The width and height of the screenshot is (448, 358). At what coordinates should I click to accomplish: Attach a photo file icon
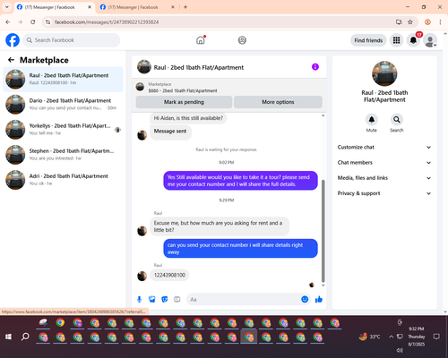(x=152, y=299)
